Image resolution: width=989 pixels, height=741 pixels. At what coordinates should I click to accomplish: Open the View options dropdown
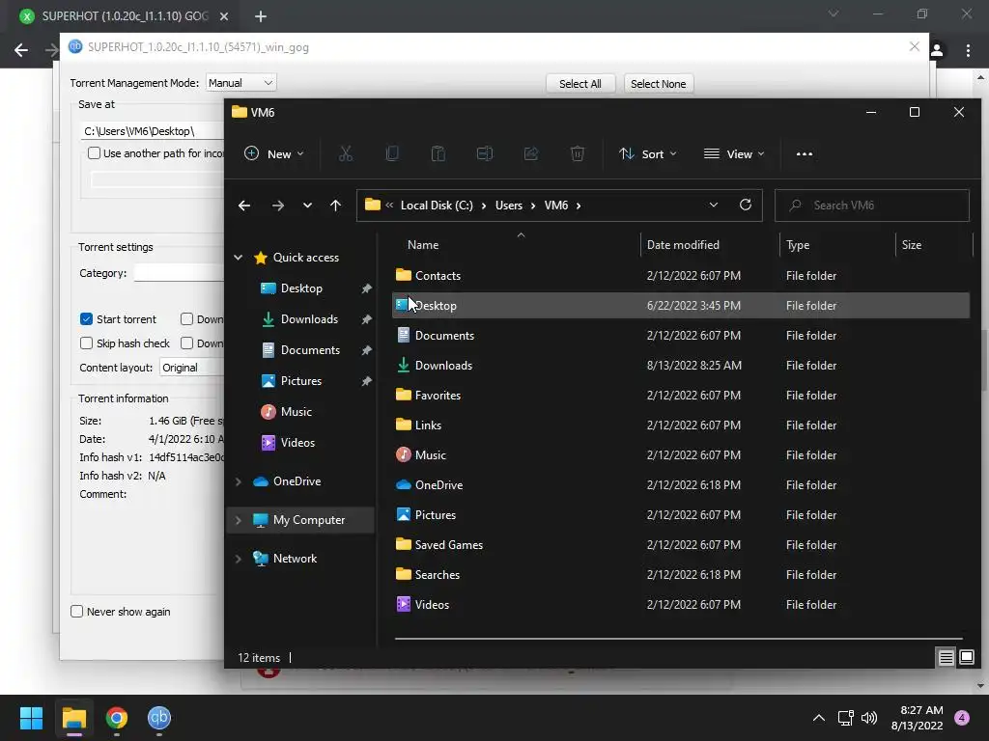pyautogui.click(x=734, y=153)
